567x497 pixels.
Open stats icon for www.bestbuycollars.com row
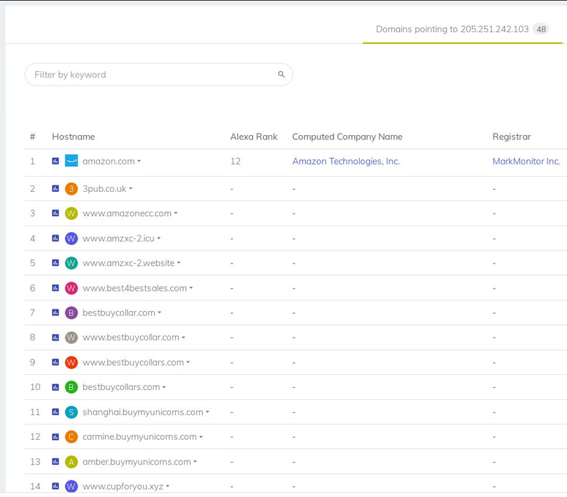point(55,362)
